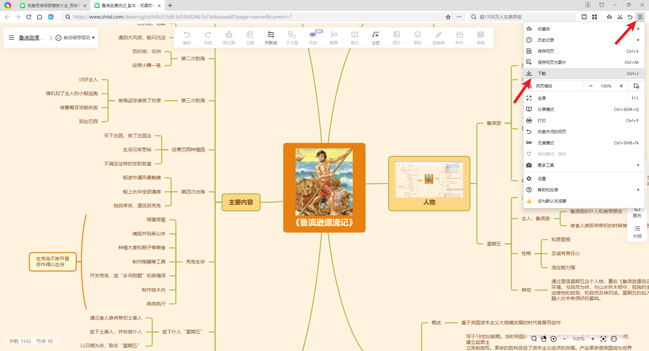
Task: Select 分屏模式 in the browser menu
Action: coord(584,109)
